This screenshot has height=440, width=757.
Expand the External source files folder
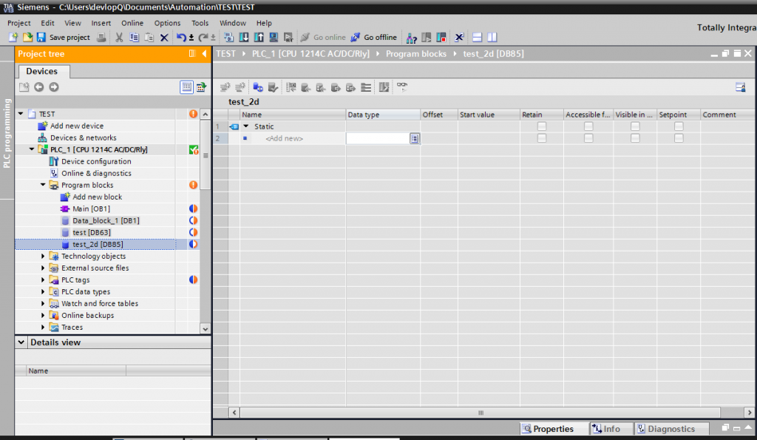43,268
